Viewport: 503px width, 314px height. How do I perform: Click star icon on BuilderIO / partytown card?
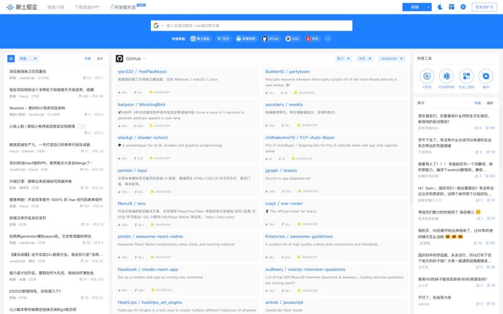click(x=267, y=93)
